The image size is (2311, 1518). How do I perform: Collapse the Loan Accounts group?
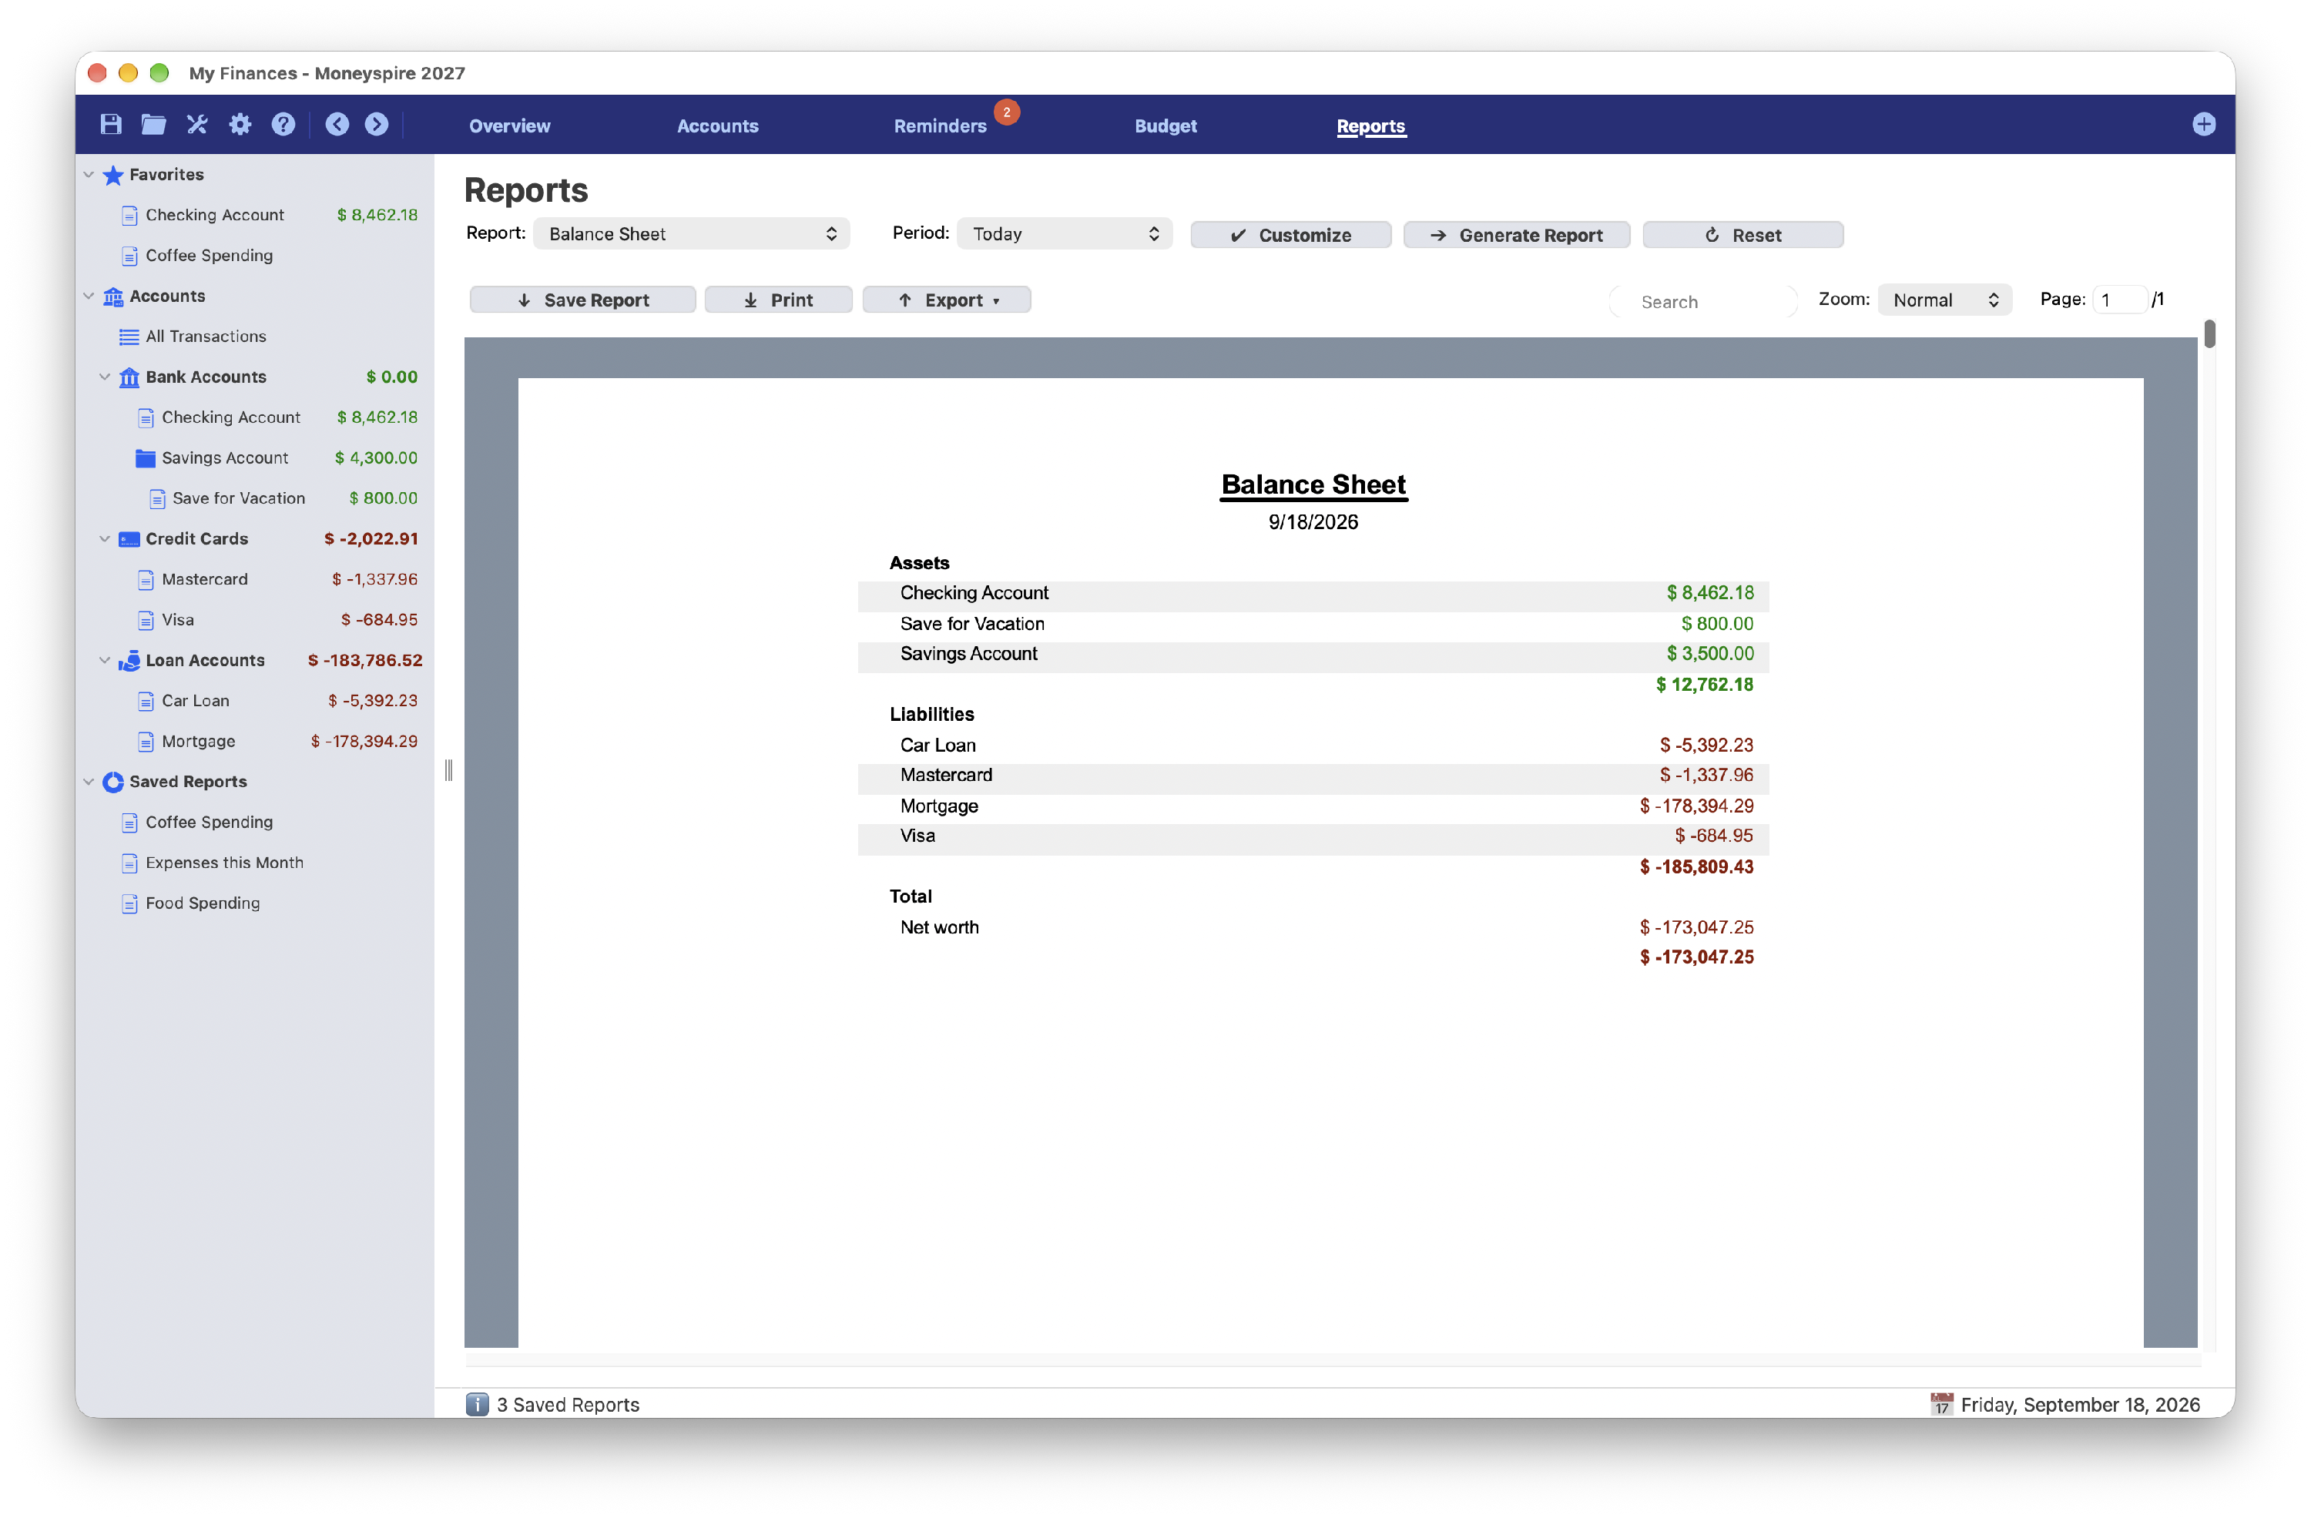point(105,660)
